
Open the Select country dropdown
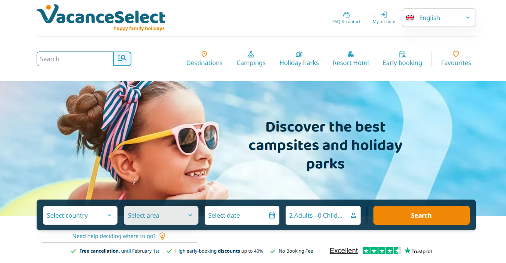(x=80, y=215)
